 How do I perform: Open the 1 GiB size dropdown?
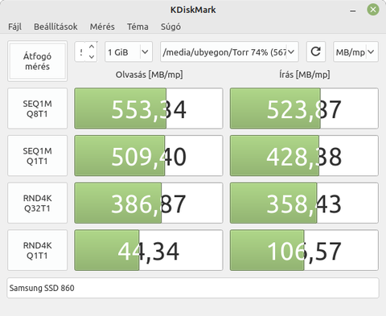click(x=129, y=51)
